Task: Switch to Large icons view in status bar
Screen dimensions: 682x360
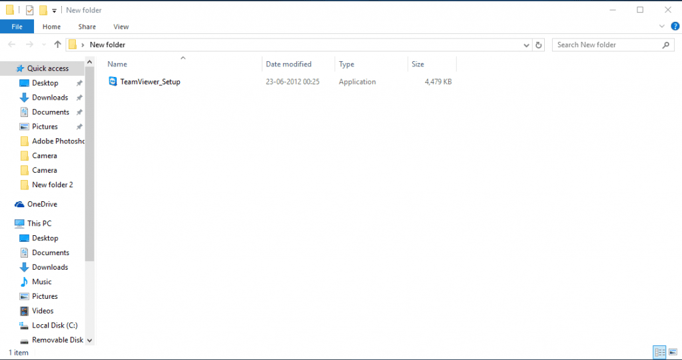Action: click(x=673, y=352)
